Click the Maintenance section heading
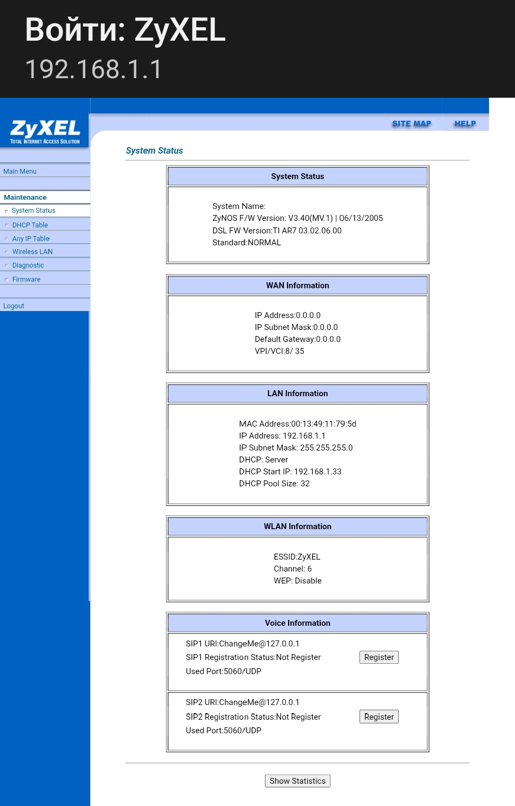515x806 pixels. [25, 198]
